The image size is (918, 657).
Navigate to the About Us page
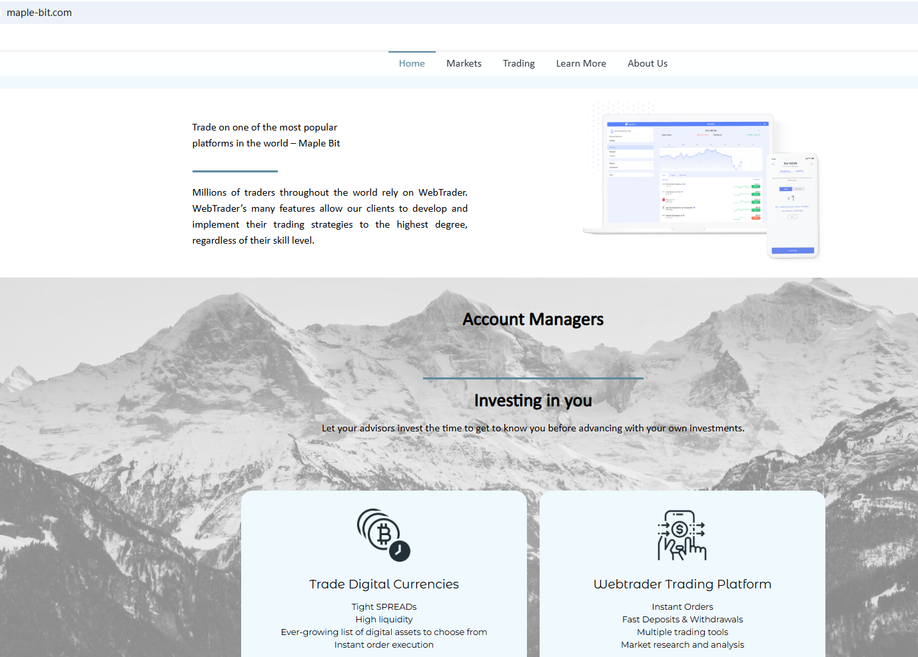point(647,63)
